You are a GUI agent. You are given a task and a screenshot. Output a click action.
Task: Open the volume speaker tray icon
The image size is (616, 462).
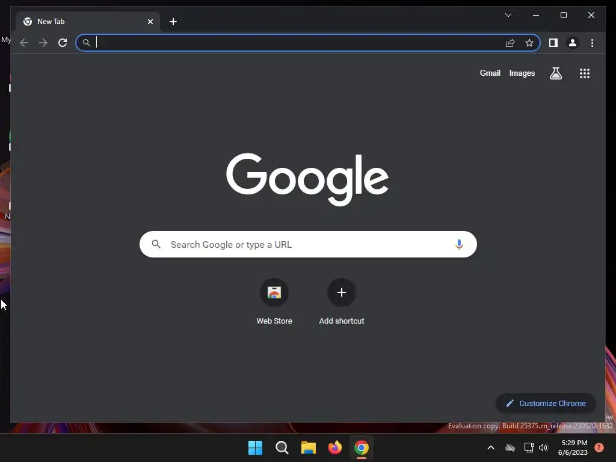pos(543,448)
